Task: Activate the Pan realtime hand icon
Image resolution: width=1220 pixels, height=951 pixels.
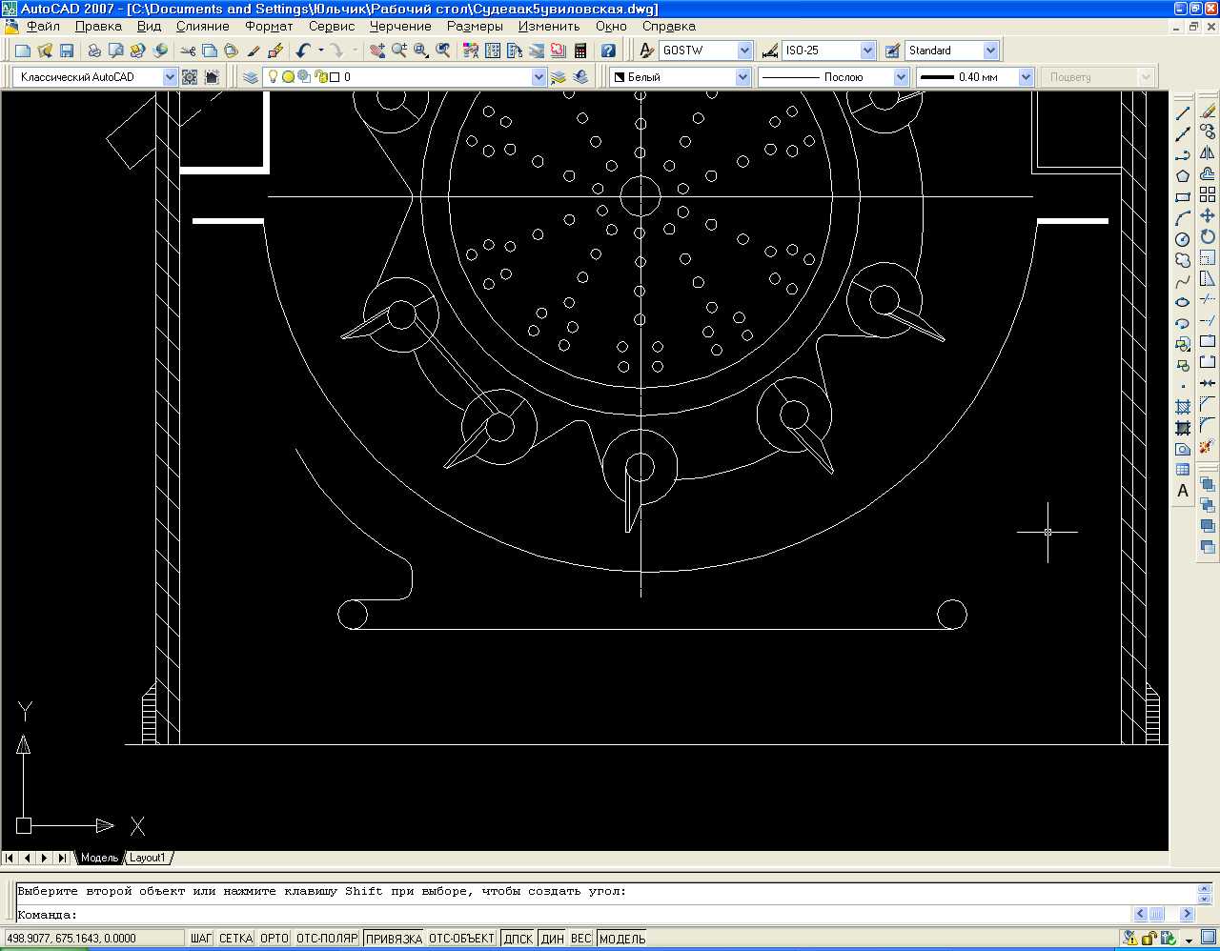Action: coord(377,51)
